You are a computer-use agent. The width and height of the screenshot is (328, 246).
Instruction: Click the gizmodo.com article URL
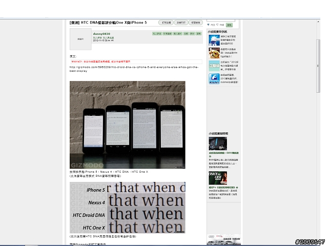134,69
